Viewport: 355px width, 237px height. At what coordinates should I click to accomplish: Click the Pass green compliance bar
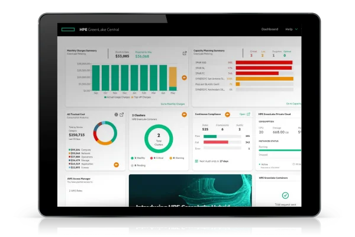(210, 136)
